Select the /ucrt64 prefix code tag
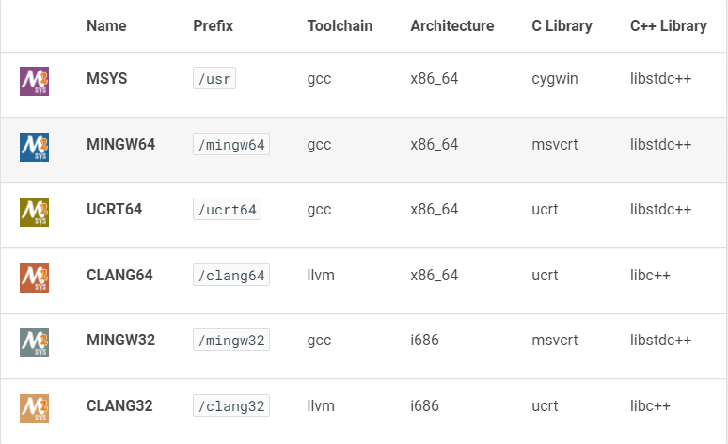728x444 pixels. pos(227,210)
